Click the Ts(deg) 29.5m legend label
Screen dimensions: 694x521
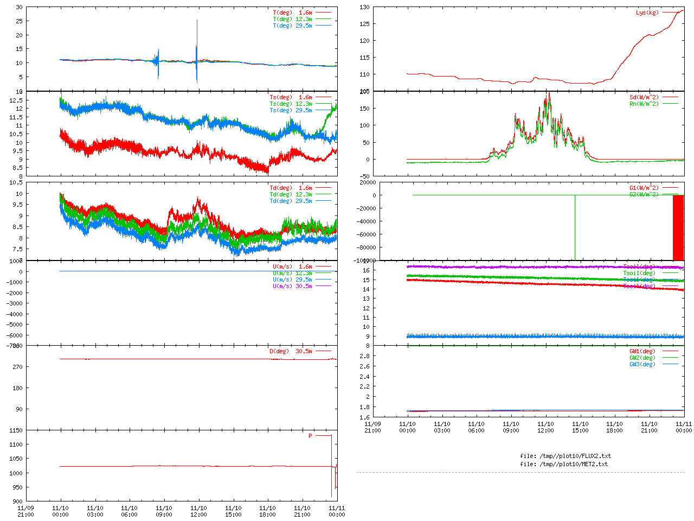[291, 110]
